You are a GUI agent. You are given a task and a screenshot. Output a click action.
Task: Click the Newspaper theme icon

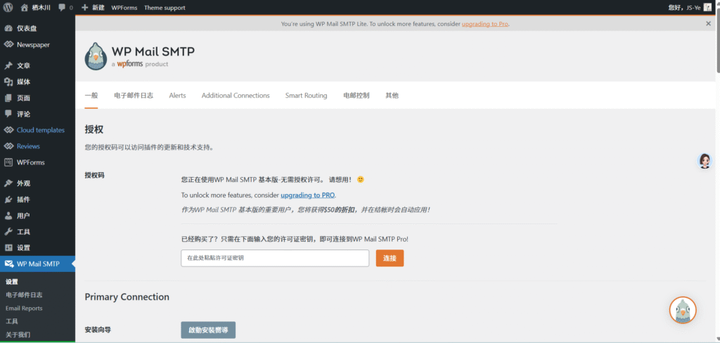8,44
